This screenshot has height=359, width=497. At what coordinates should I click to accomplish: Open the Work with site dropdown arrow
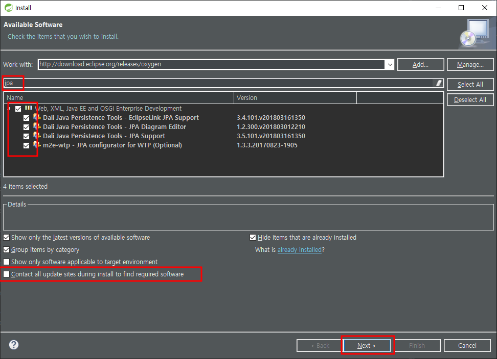tap(390, 64)
